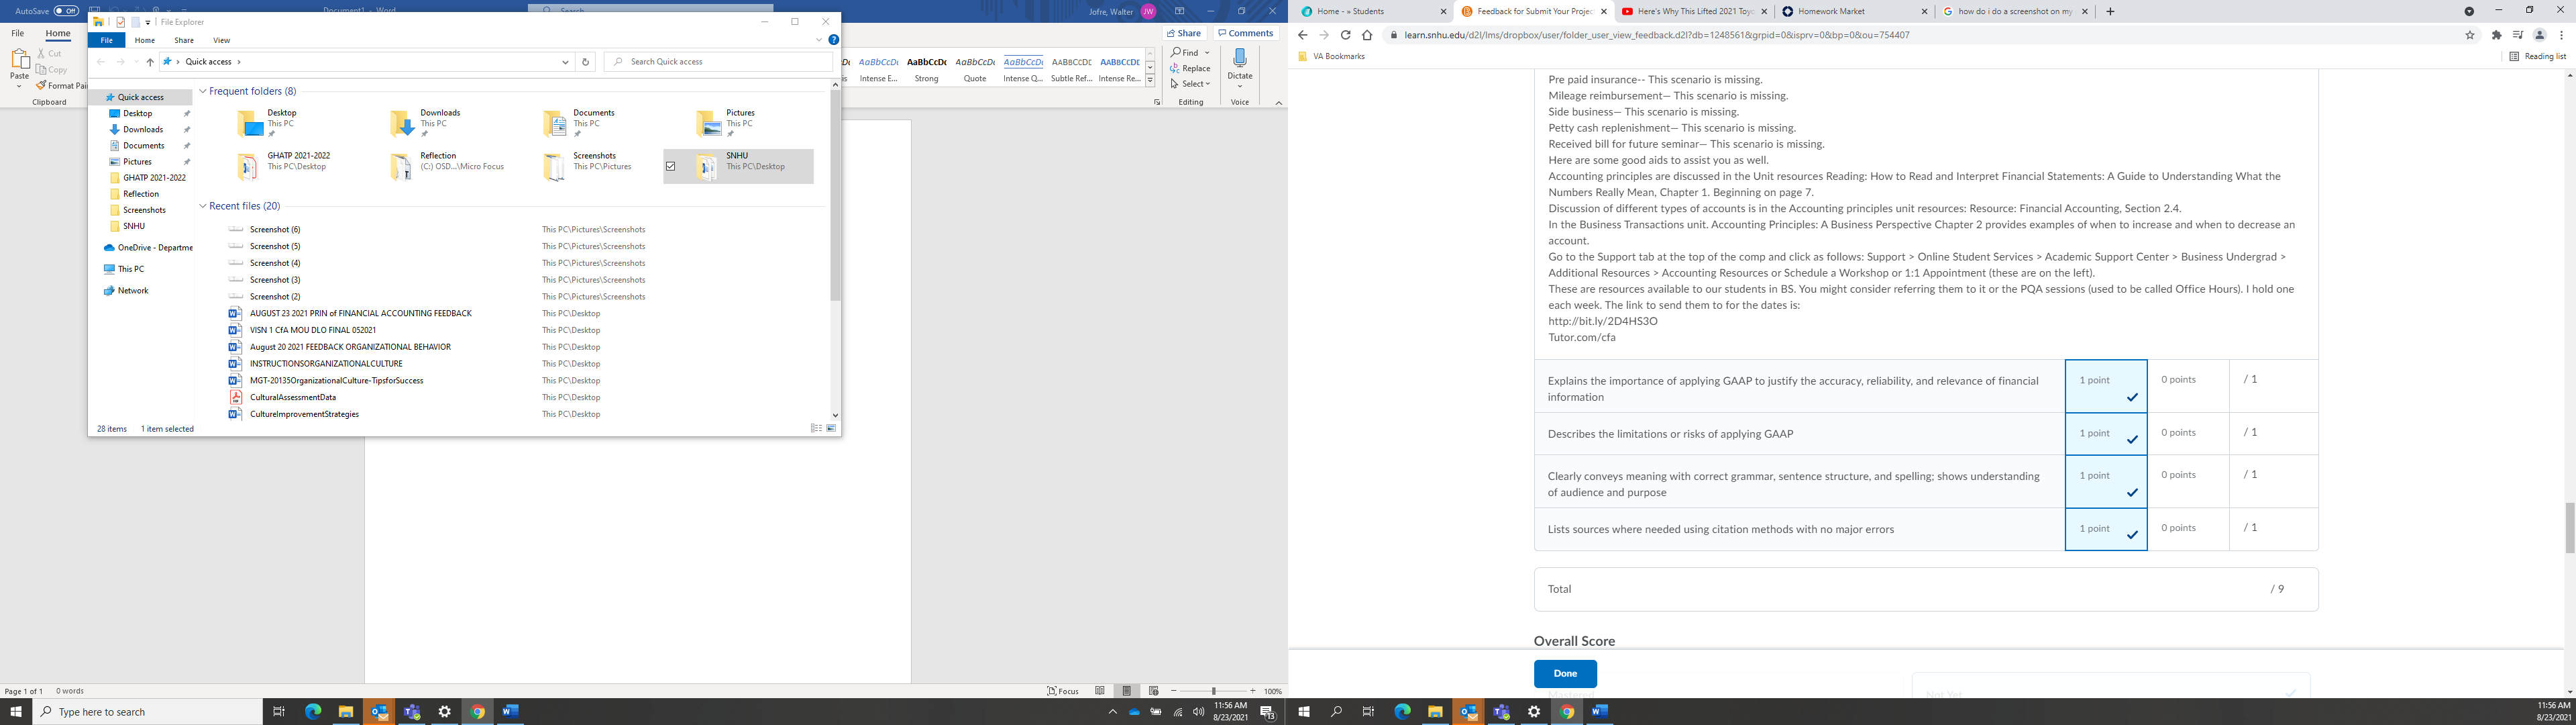Screen dimensions: 2576x725
Task: Open the File Explorer address bar dropdown
Action: [x=565, y=62]
